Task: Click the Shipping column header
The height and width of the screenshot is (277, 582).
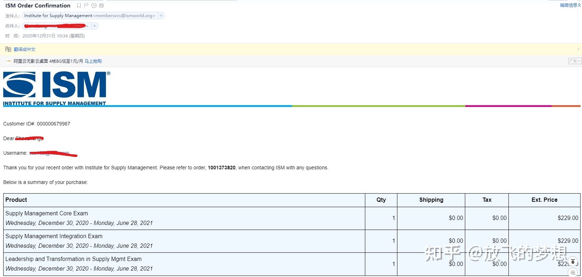Action: 431,200
